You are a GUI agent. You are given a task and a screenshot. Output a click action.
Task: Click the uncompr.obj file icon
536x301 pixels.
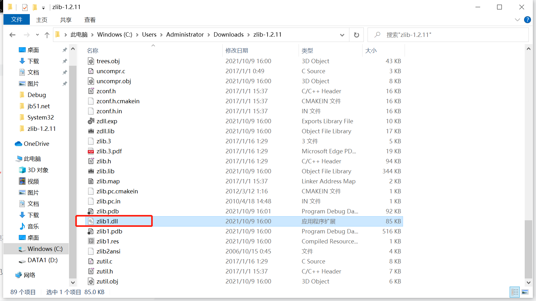91,81
